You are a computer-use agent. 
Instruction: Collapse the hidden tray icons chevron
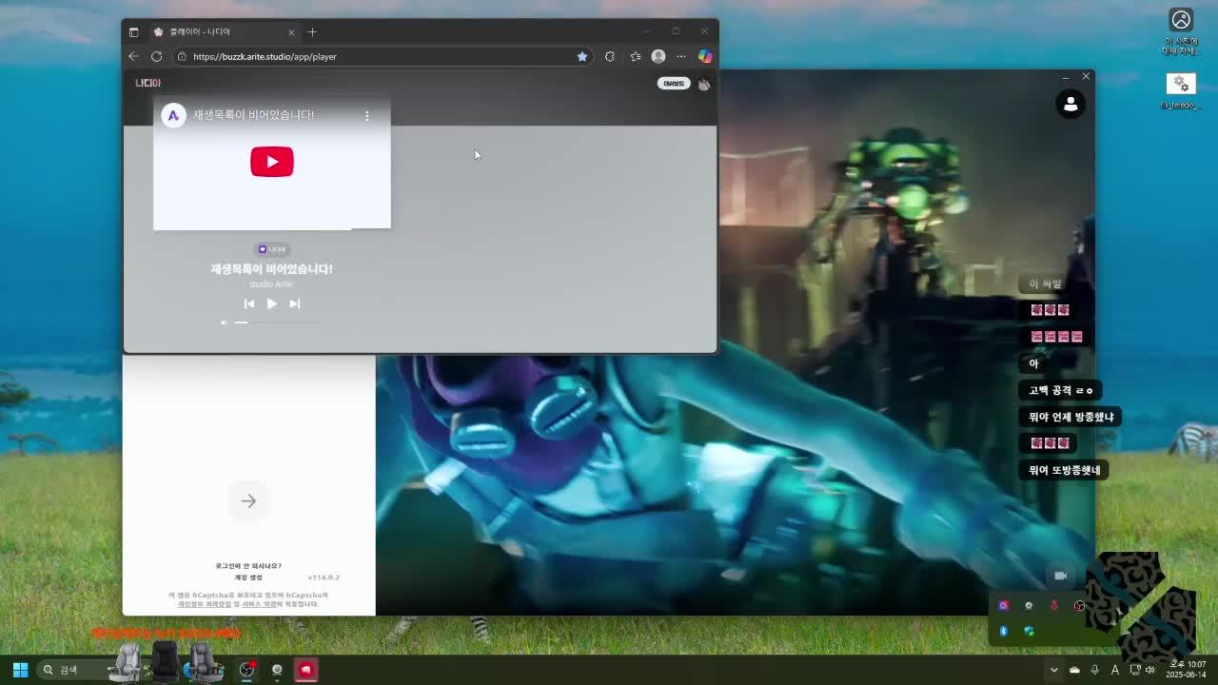point(1053,670)
